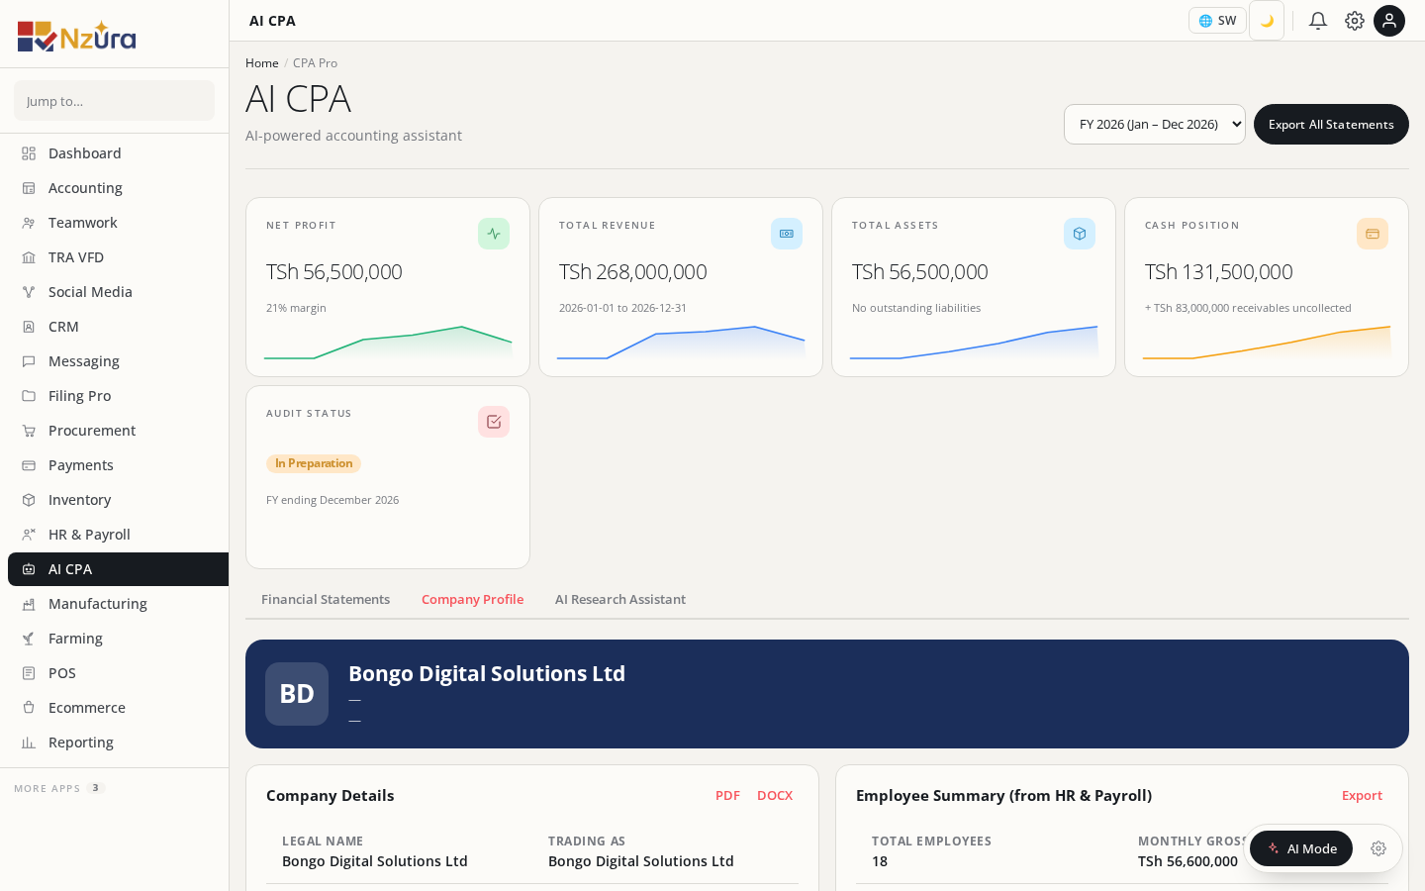1425x891 pixels.
Task: Click the CRM sidebar icon
Action: (x=29, y=327)
